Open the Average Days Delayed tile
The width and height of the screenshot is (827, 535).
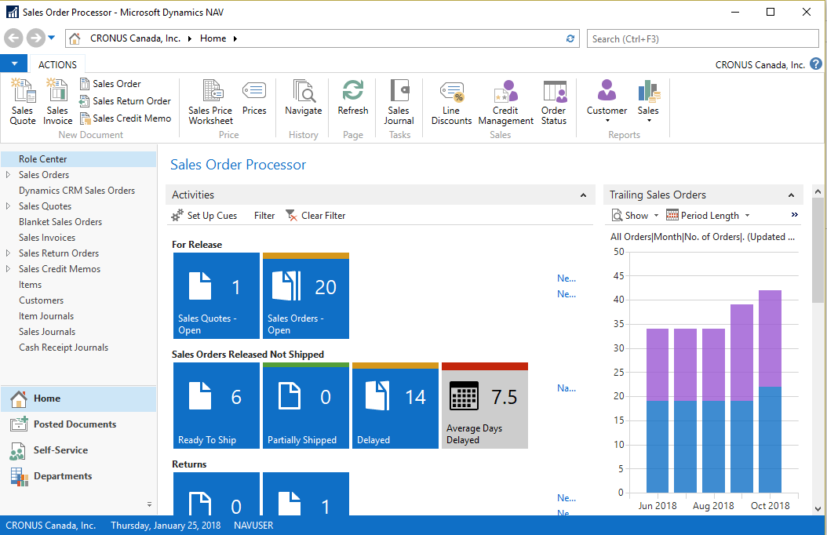[485, 406]
